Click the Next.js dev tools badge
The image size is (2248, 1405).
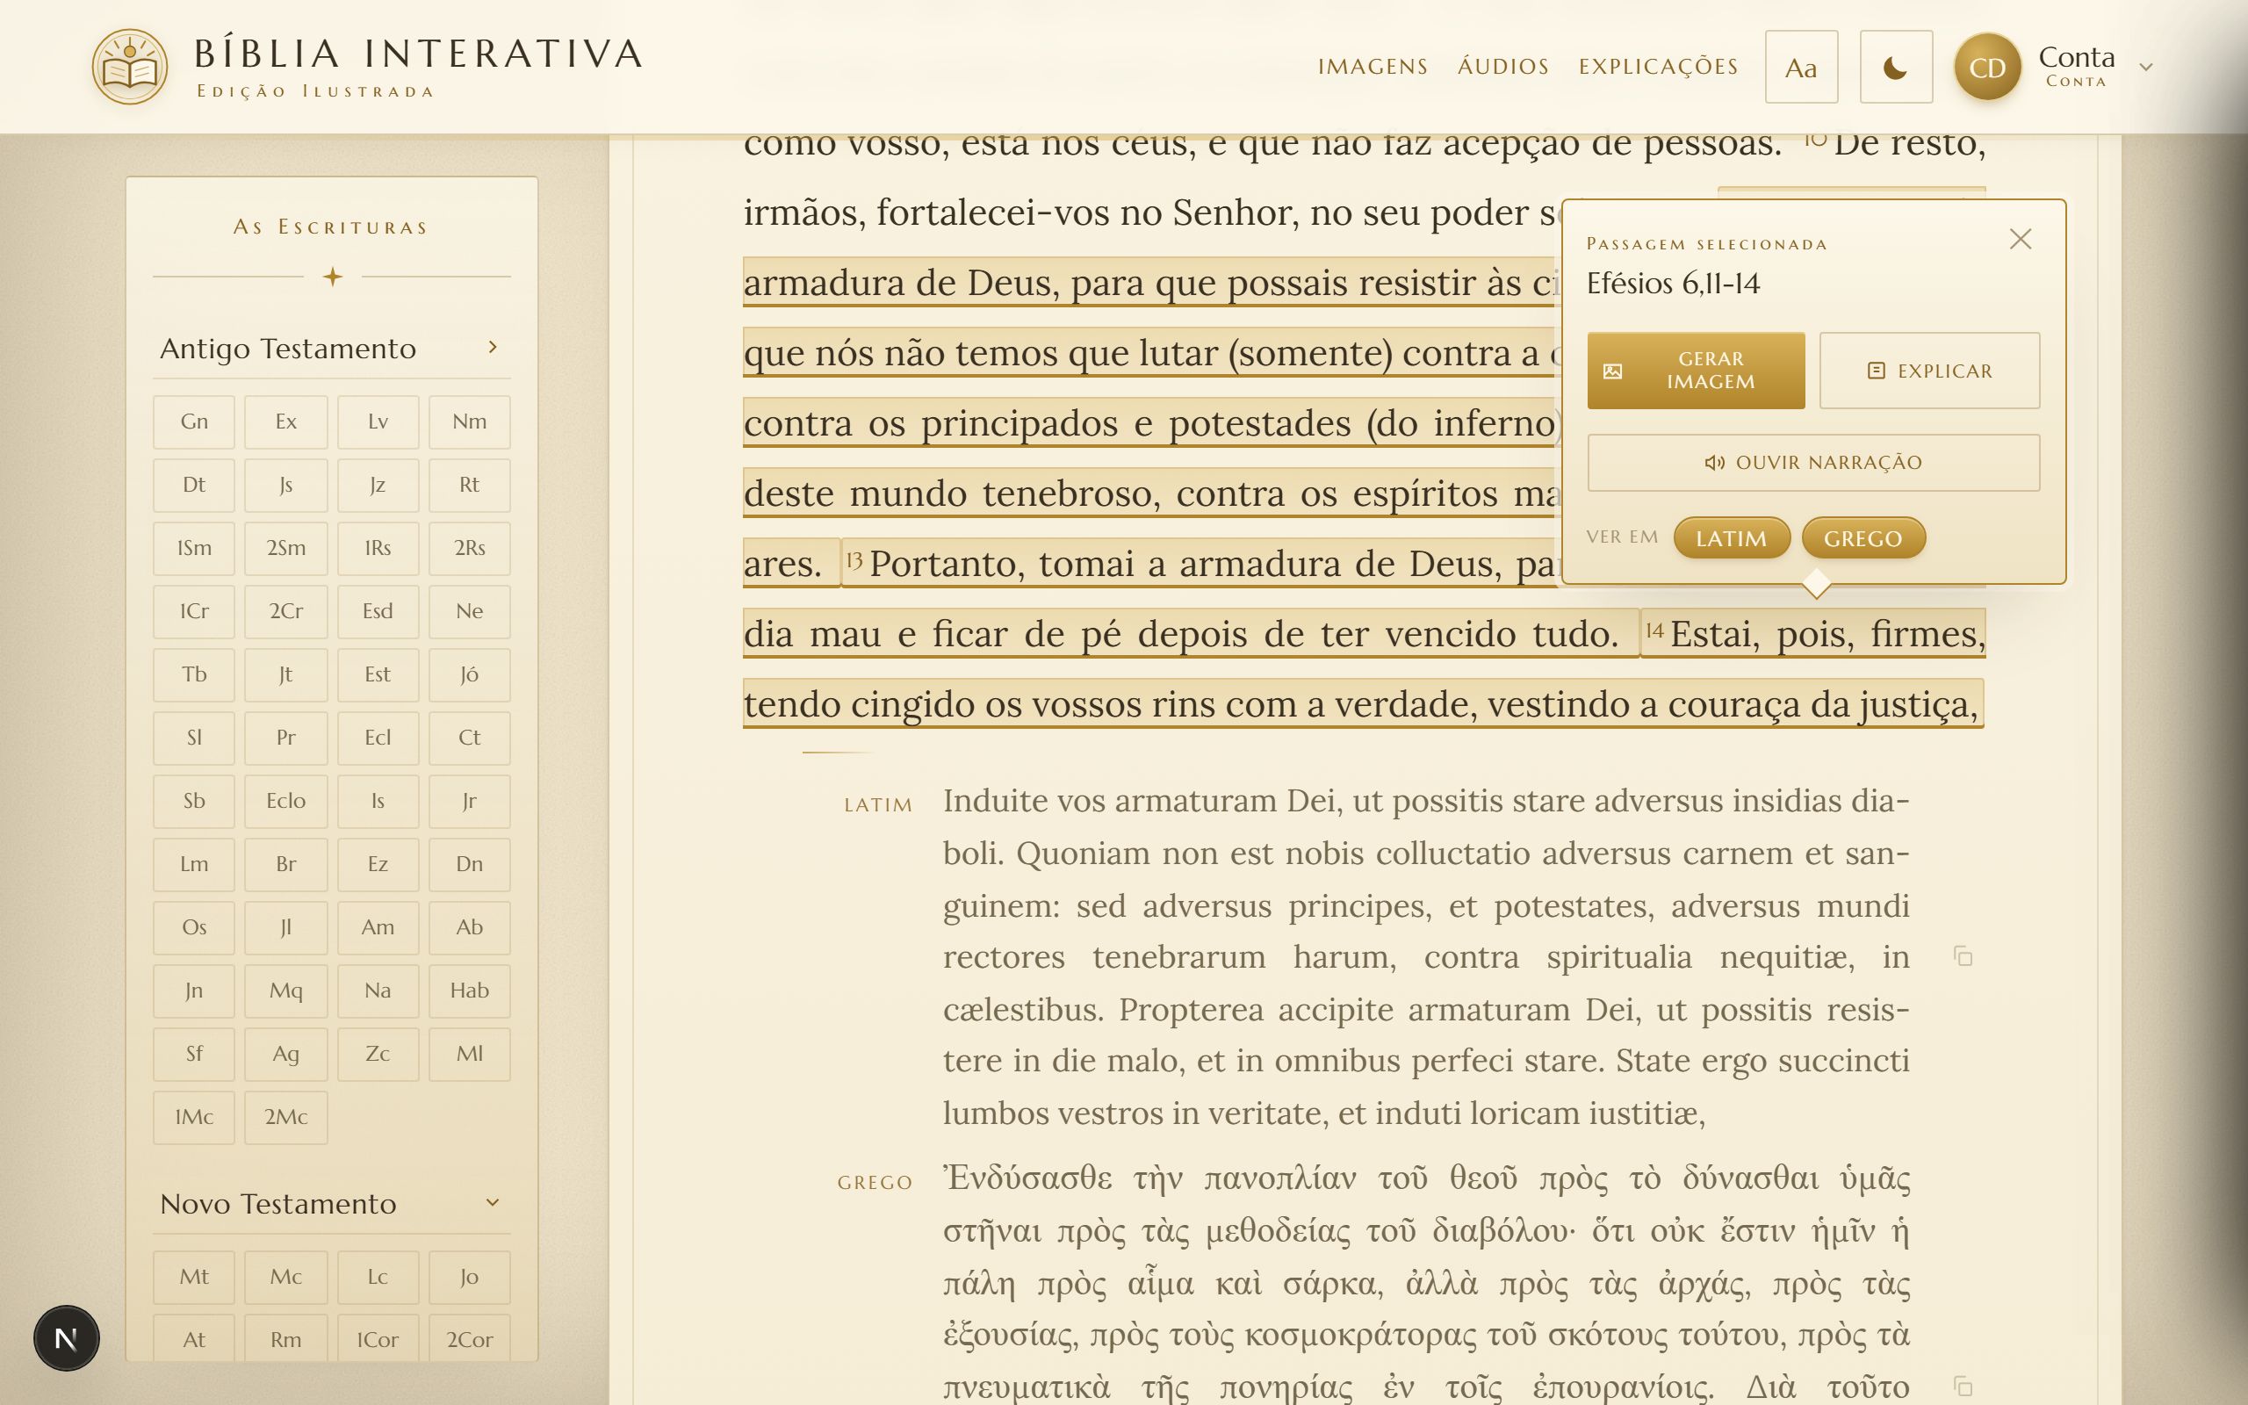[x=66, y=1338]
